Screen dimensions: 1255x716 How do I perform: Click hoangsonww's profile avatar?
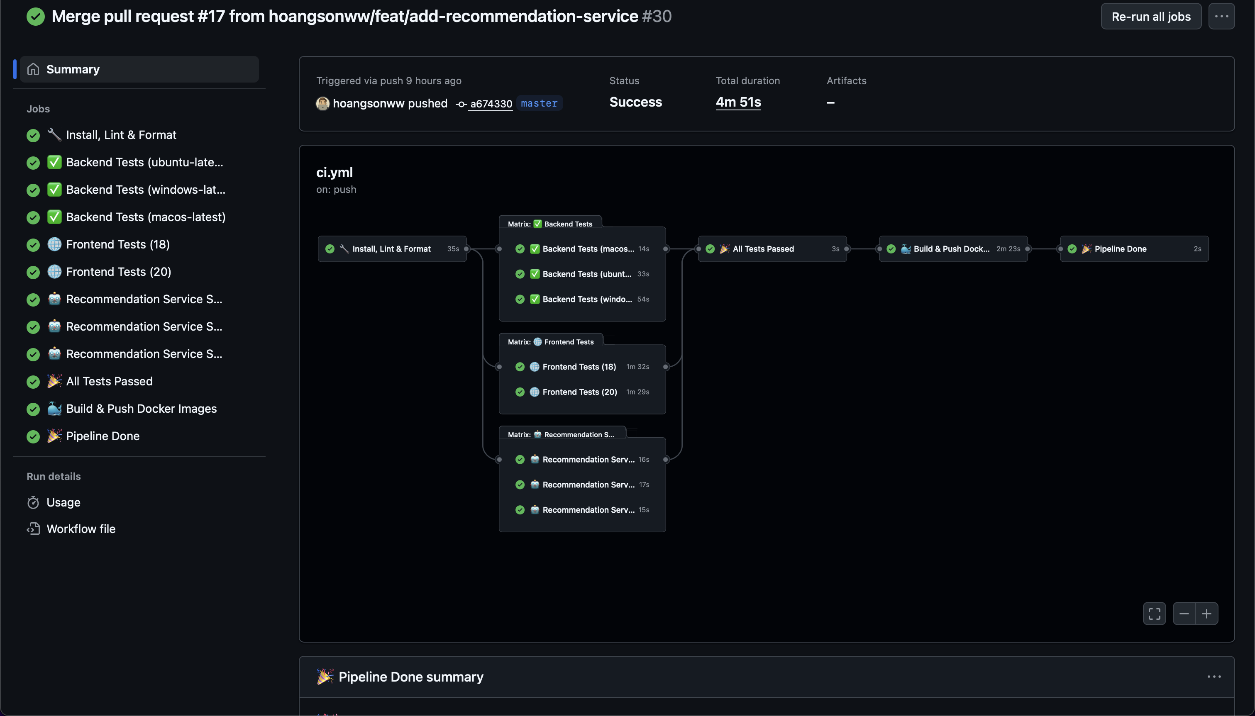click(x=322, y=103)
